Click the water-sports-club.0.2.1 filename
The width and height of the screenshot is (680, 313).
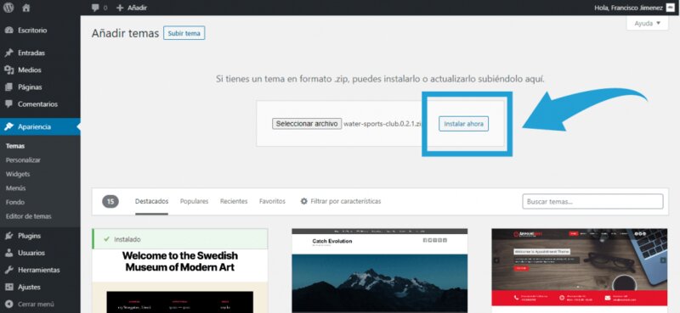click(382, 124)
